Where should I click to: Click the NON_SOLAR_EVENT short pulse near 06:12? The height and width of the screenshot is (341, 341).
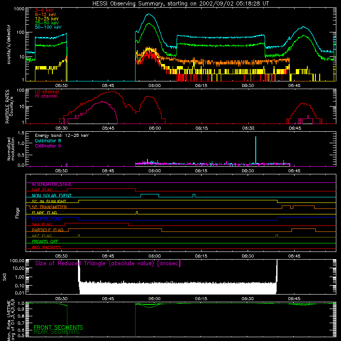(x=194, y=196)
